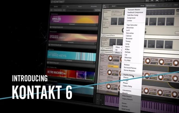Pick Stereo Modeller effect
This screenshot has width=179, height=113.
click(x=129, y=71)
